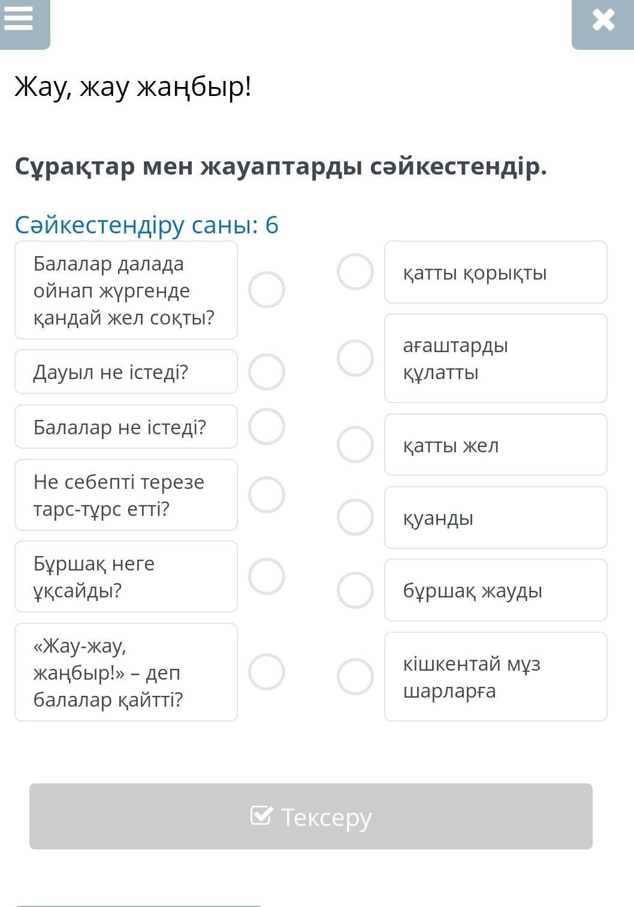Viewport: 634px width, 907px height.
Task: Select the circle beside 'Балалар далада ойнап' question
Action: click(267, 290)
